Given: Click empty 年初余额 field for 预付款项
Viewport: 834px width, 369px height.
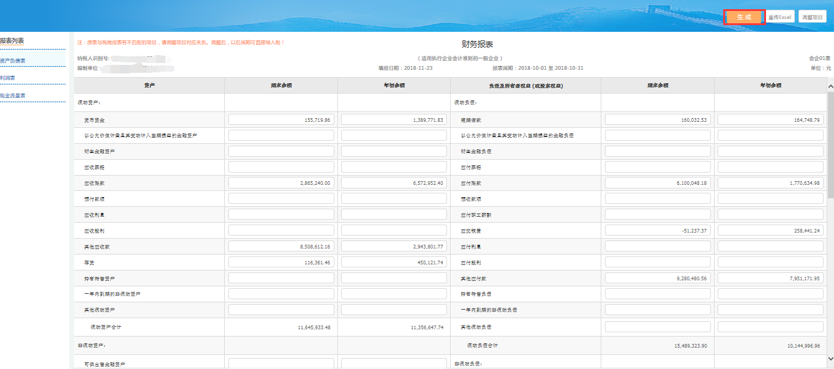Looking at the screenshot, I should pos(394,199).
